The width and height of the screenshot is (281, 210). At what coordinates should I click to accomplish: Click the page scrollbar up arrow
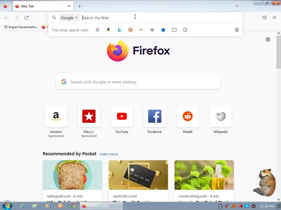click(x=279, y=33)
